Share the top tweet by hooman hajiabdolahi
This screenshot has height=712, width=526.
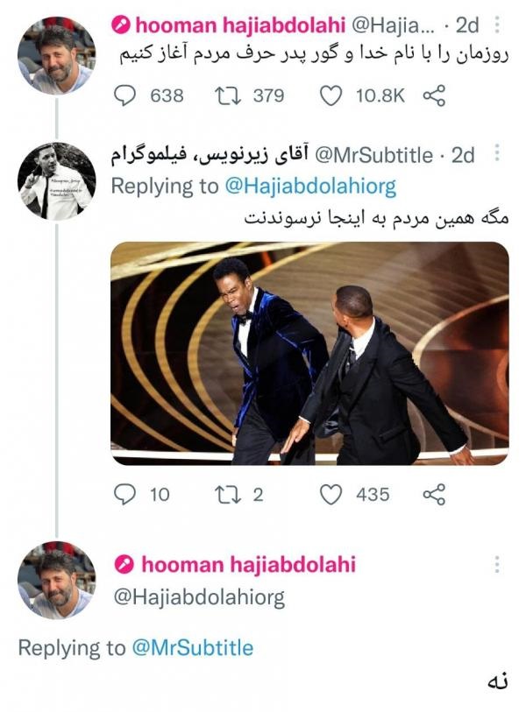click(x=434, y=95)
